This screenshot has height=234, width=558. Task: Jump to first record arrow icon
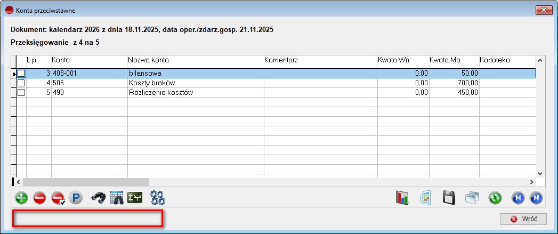click(517, 198)
